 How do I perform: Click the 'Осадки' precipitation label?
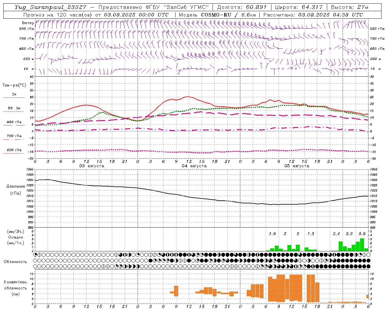click(x=16, y=237)
